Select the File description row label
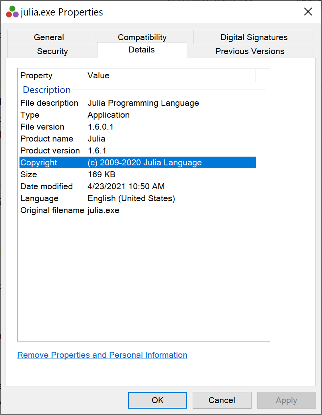 (x=49, y=103)
